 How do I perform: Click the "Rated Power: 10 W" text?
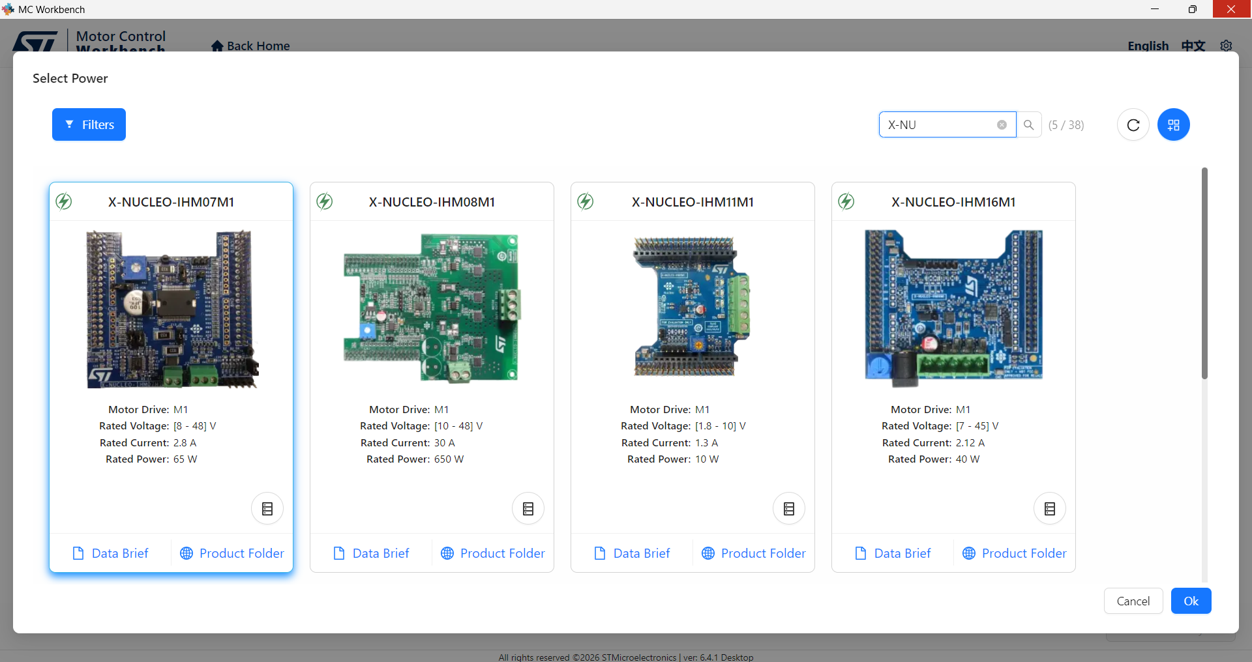tap(673, 459)
